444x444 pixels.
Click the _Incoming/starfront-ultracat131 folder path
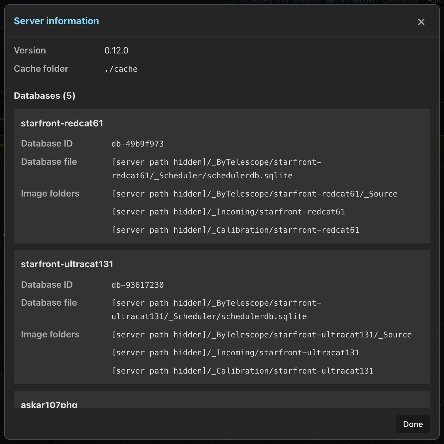(x=236, y=352)
